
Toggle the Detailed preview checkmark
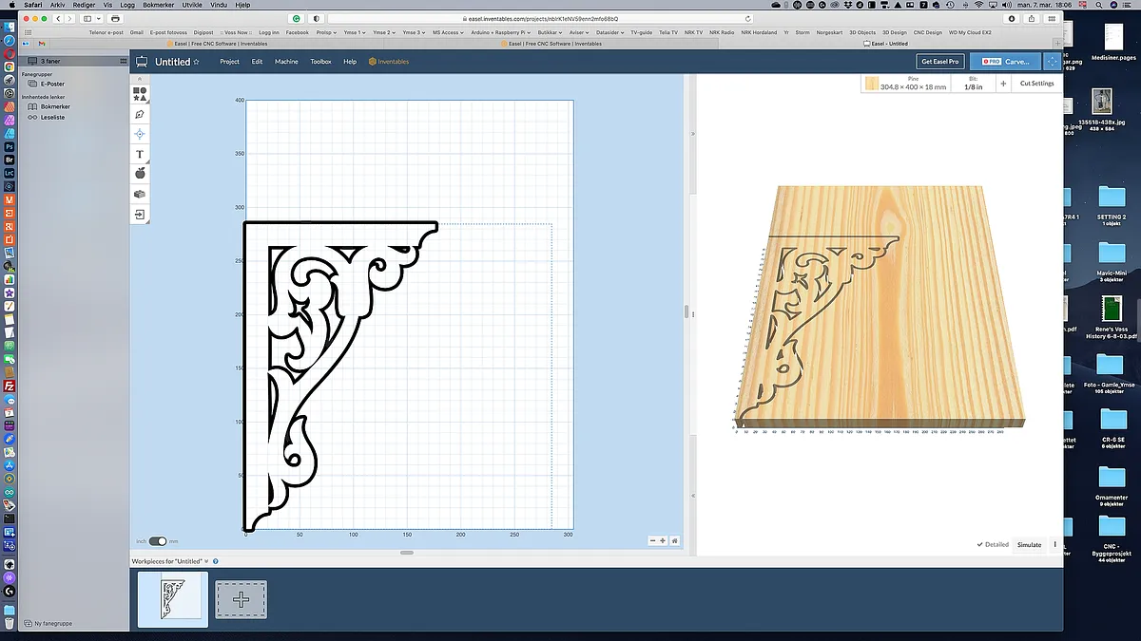tap(979, 544)
